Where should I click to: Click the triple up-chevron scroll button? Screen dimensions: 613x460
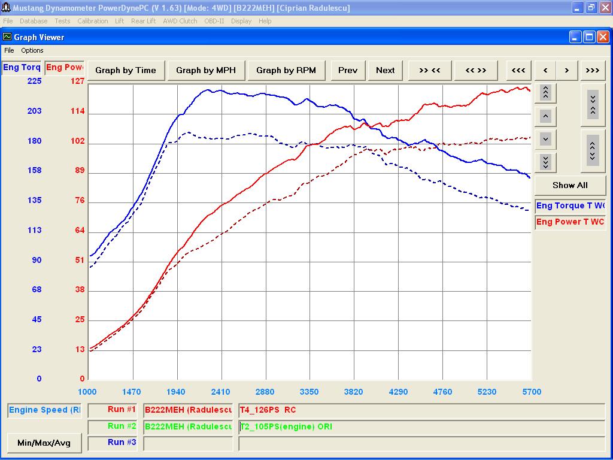pos(545,93)
